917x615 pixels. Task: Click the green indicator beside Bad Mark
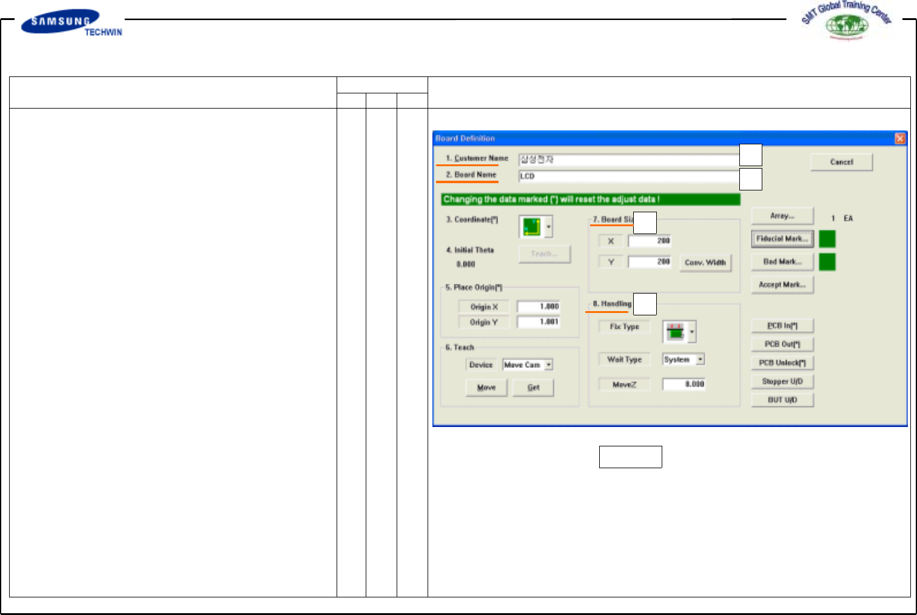tap(827, 262)
